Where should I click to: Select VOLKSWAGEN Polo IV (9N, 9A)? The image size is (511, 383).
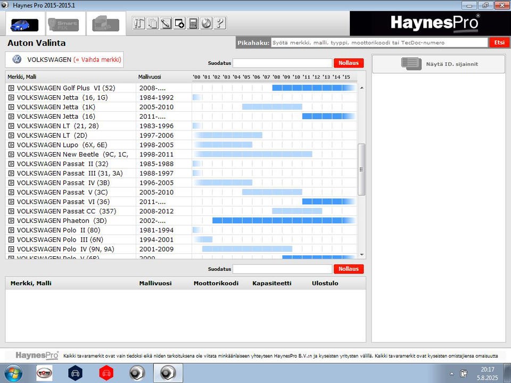[x=65, y=249]
